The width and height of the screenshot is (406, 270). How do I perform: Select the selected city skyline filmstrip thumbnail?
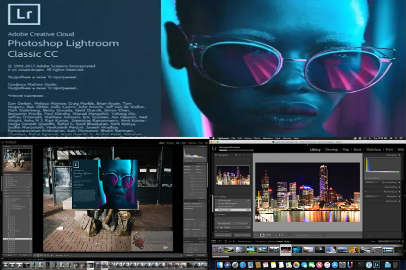(286, 250)
